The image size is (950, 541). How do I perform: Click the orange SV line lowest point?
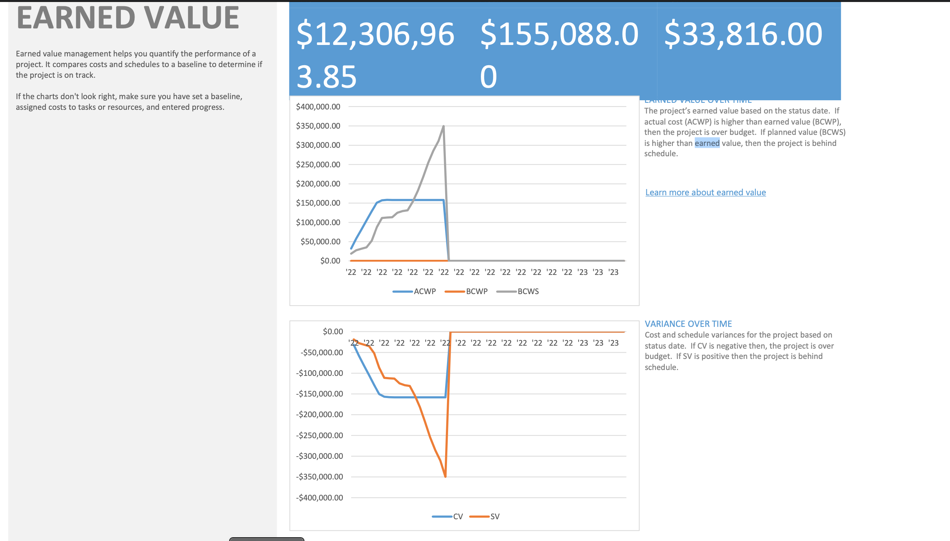(x=445, y=476)
